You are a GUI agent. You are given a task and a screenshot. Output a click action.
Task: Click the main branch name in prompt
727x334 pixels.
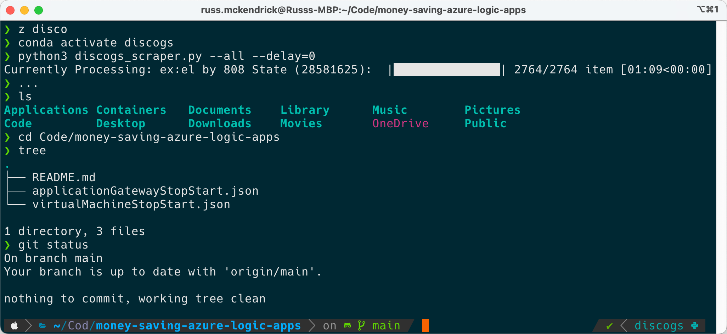(x=386, y=325)
